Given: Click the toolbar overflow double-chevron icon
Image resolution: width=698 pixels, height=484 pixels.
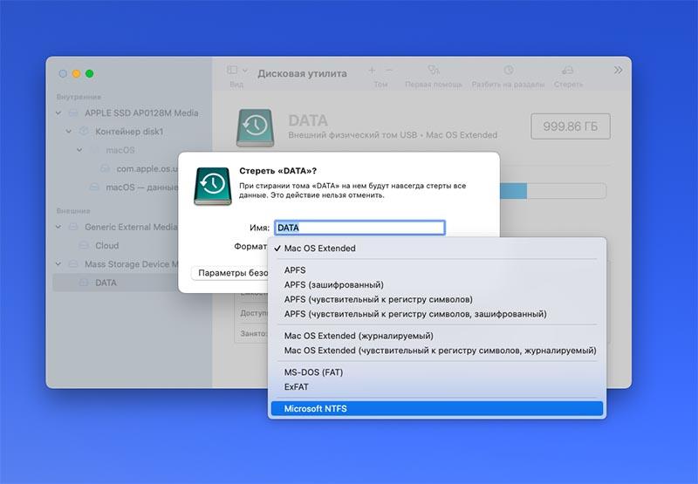Looking at the screenshot, I should point(618,70).
